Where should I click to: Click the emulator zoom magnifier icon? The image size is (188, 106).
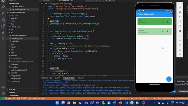[x=180, y=36]
